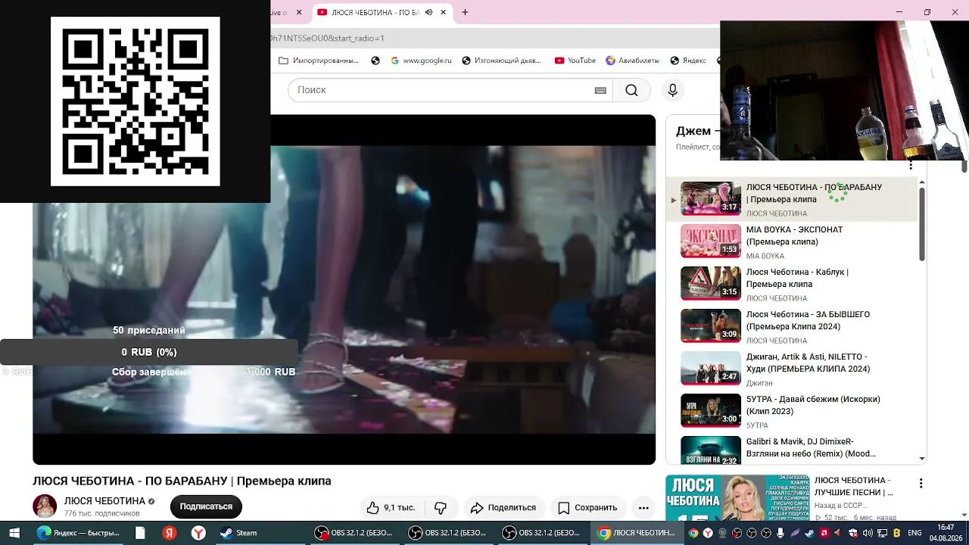Open the clock and date flyout

tap(946, 533)
